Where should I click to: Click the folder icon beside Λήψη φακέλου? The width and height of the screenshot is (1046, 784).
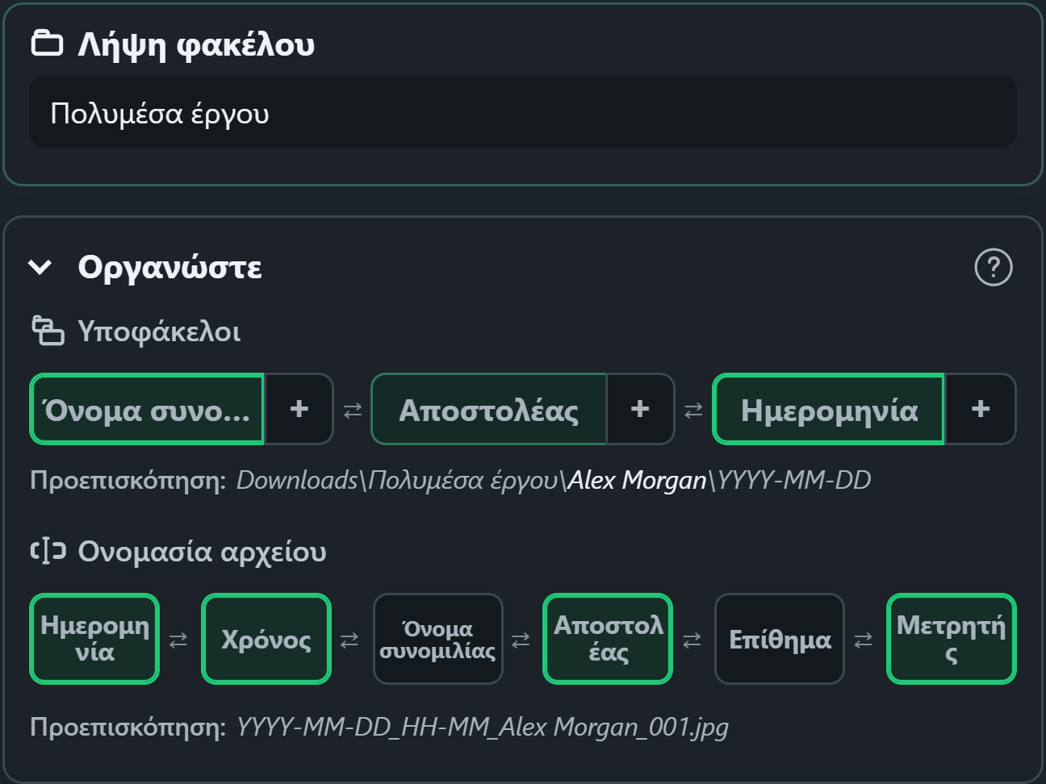[x=47, y=44]
